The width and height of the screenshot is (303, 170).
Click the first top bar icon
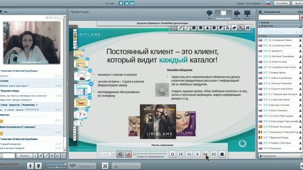[121, 3]
